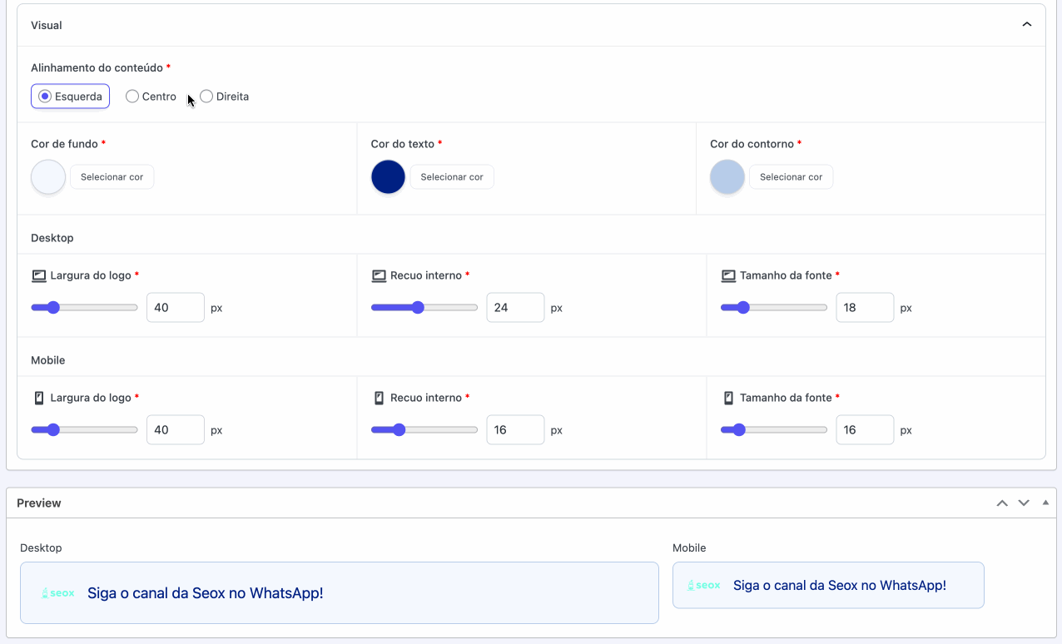Click the mobile icon beside Tamanho da fonte
This screenshot has height=644, width=1062.
728,398
